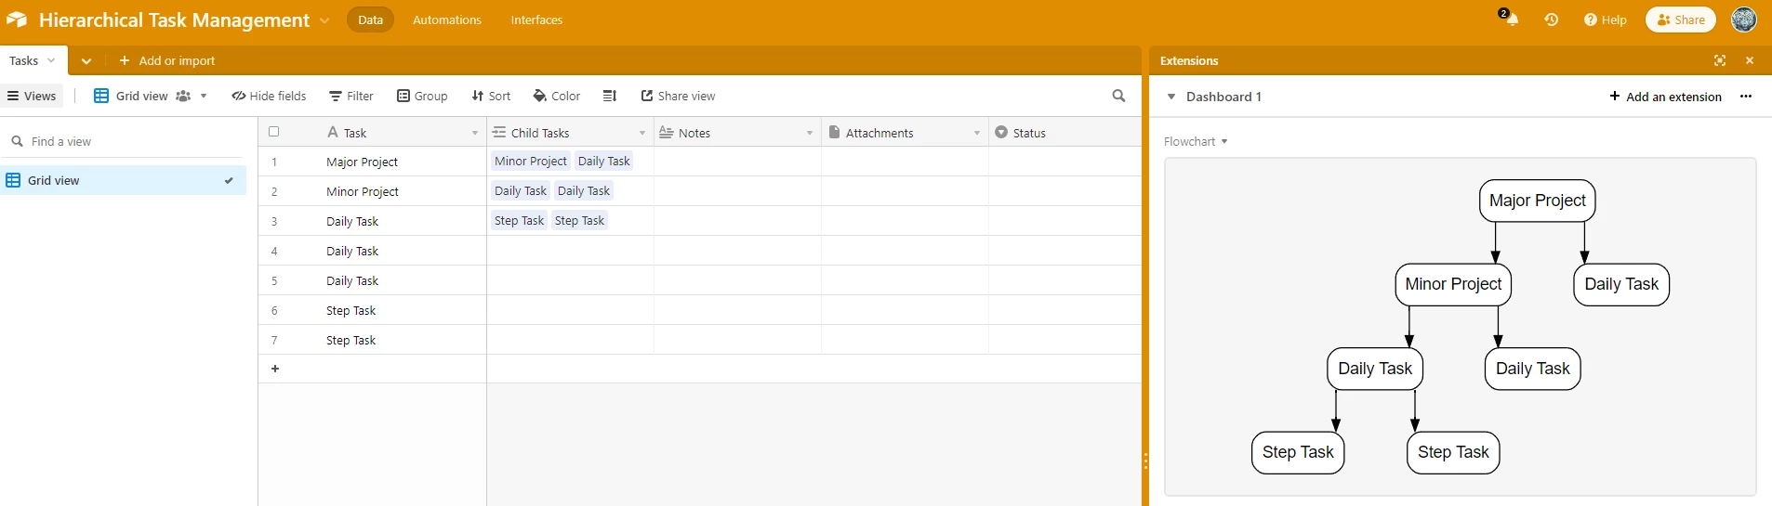
Task: Open the Group options
Action: (422, 96)
